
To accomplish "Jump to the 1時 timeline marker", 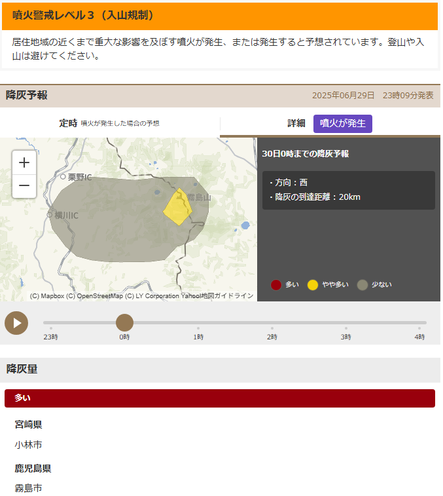I will click(198, 337).
